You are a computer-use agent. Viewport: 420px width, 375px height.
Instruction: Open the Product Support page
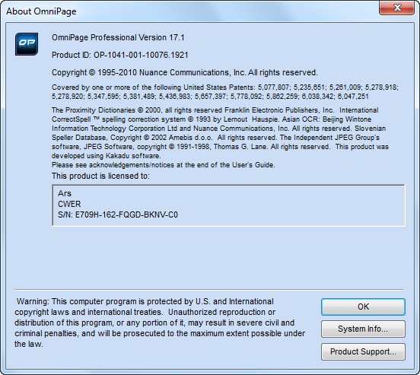point(363,351)
